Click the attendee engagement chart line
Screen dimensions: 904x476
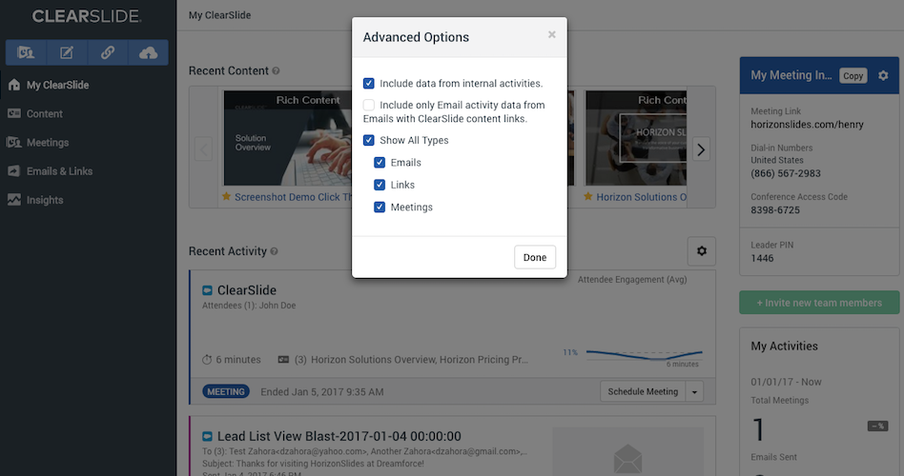(x=644, y=354)
